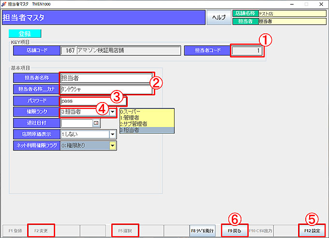Open the 0:権限あり combo box
The image size is (329, 238).
[x=89, y=146]
